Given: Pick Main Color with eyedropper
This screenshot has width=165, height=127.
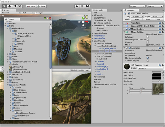Looking at the screenshot, I should tap(163, 72).
